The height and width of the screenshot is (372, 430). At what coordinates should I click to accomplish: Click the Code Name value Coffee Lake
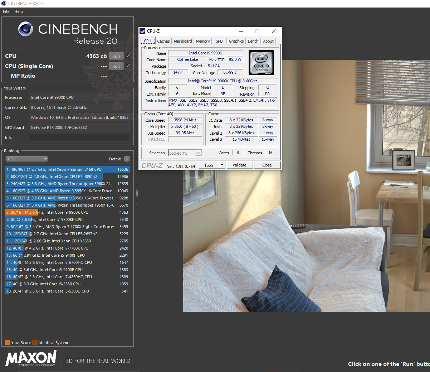click(x=188, y=59)
